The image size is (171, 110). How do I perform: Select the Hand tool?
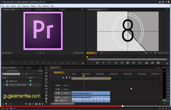(46, 98)
